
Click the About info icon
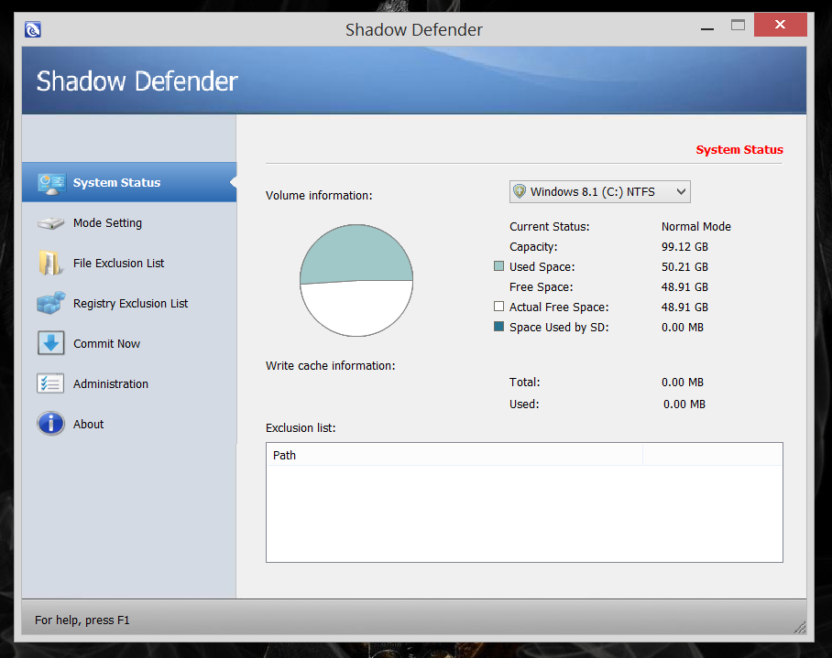(x=51, y=424)
